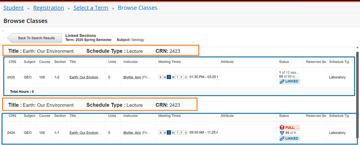Image resolution: width=360 pixels, height=145 pixels.
Task: Sort first table by Instructor column header
Action: [131, 62]
